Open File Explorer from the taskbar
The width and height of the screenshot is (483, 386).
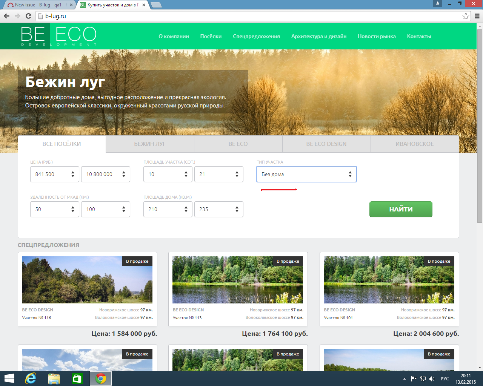54,378
